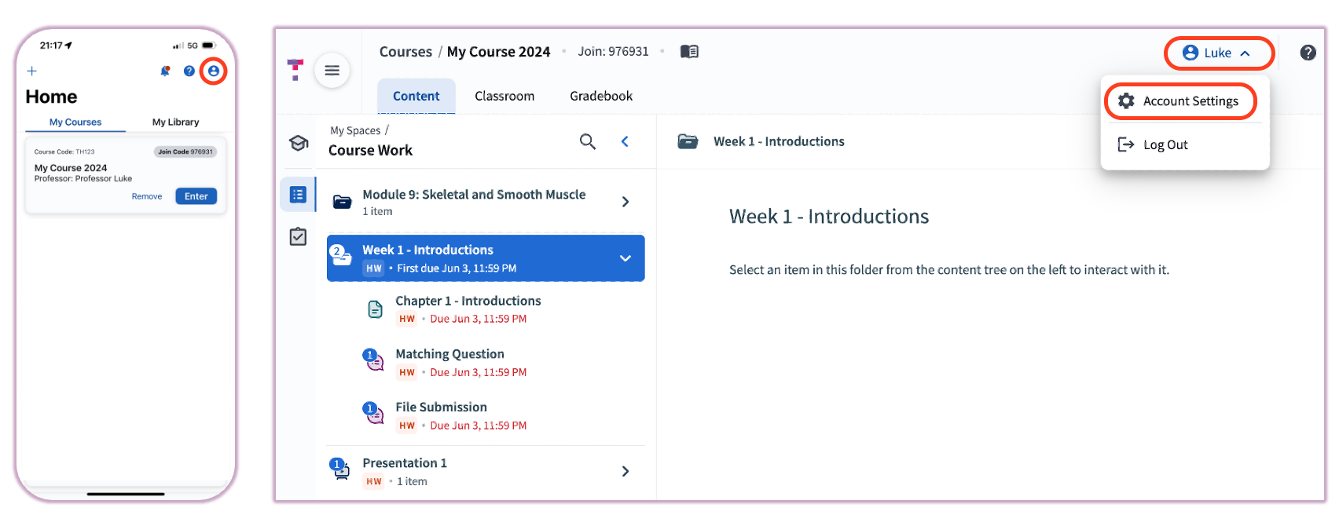The image size is (1339, 515).
Task: Expand Module 9: Skeletal and Smooth Muscle
Action: 625,201
